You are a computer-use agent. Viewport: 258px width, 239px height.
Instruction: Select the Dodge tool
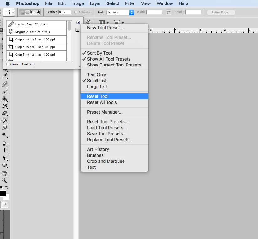[x=4, y=135]
